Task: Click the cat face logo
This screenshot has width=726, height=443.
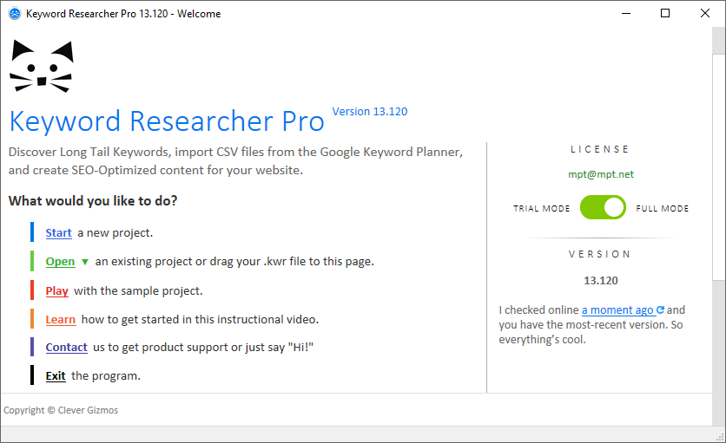Action: (41, 67)
